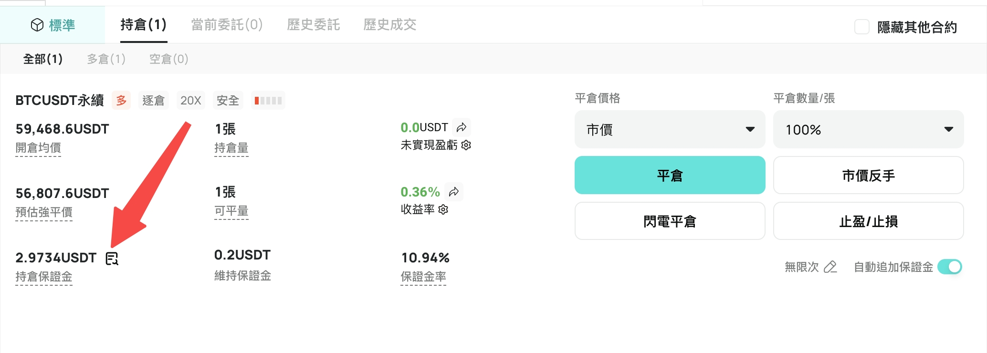This screenshot has width=987, height=353.
Task: Edit the 無限次 pencil icon
Action: coord(830,267)
